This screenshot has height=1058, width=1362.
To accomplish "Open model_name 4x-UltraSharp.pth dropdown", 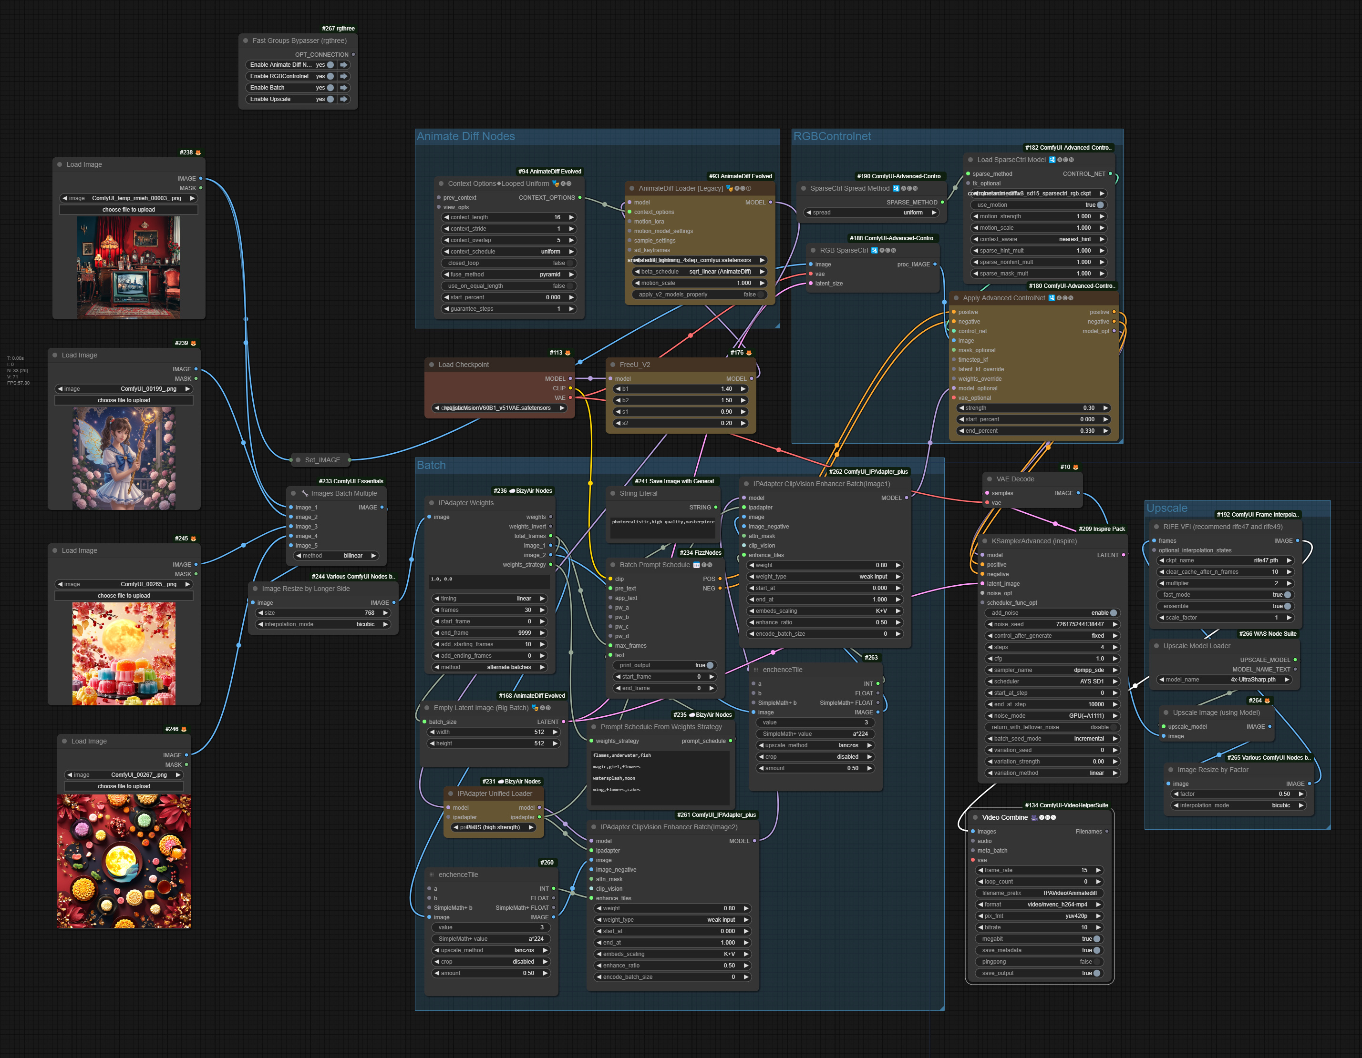I will (1226, 680).
